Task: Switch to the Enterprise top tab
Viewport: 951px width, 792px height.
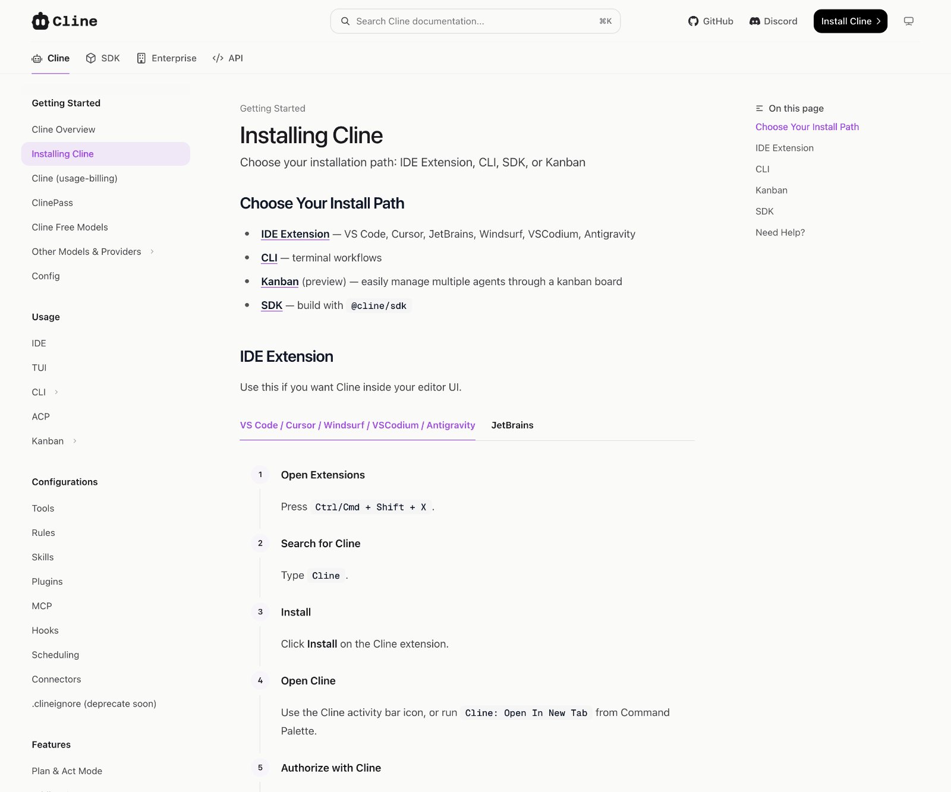Action: pyautogui.click(x=166, y=58)
